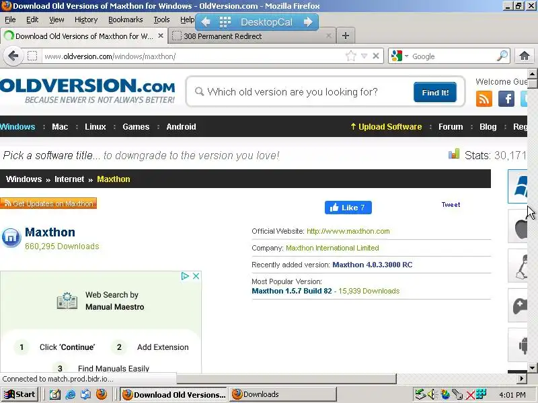Select the Android robot sidebar icon
The height and width of the screenshot is (403, 538).
click(518, 345)
